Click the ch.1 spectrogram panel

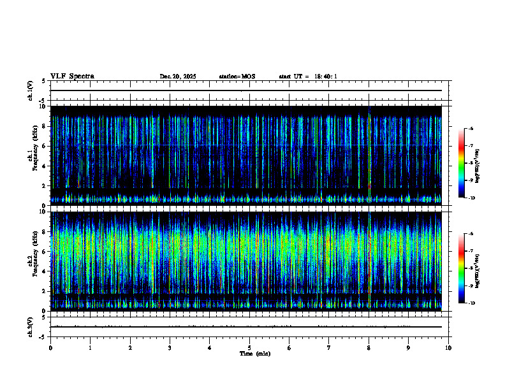246,155
